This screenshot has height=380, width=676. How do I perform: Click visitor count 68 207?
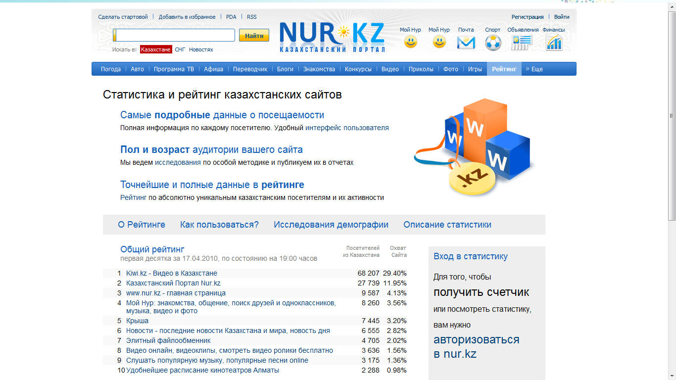tap(369, 273)
